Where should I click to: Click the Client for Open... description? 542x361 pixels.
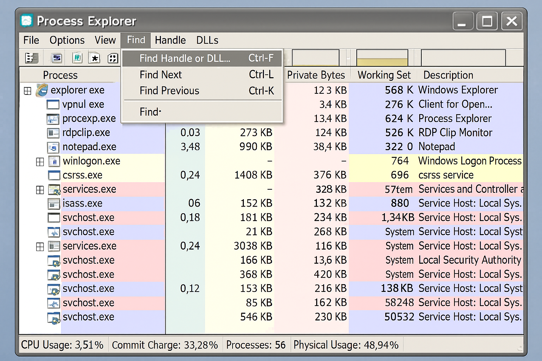(455, 105)
